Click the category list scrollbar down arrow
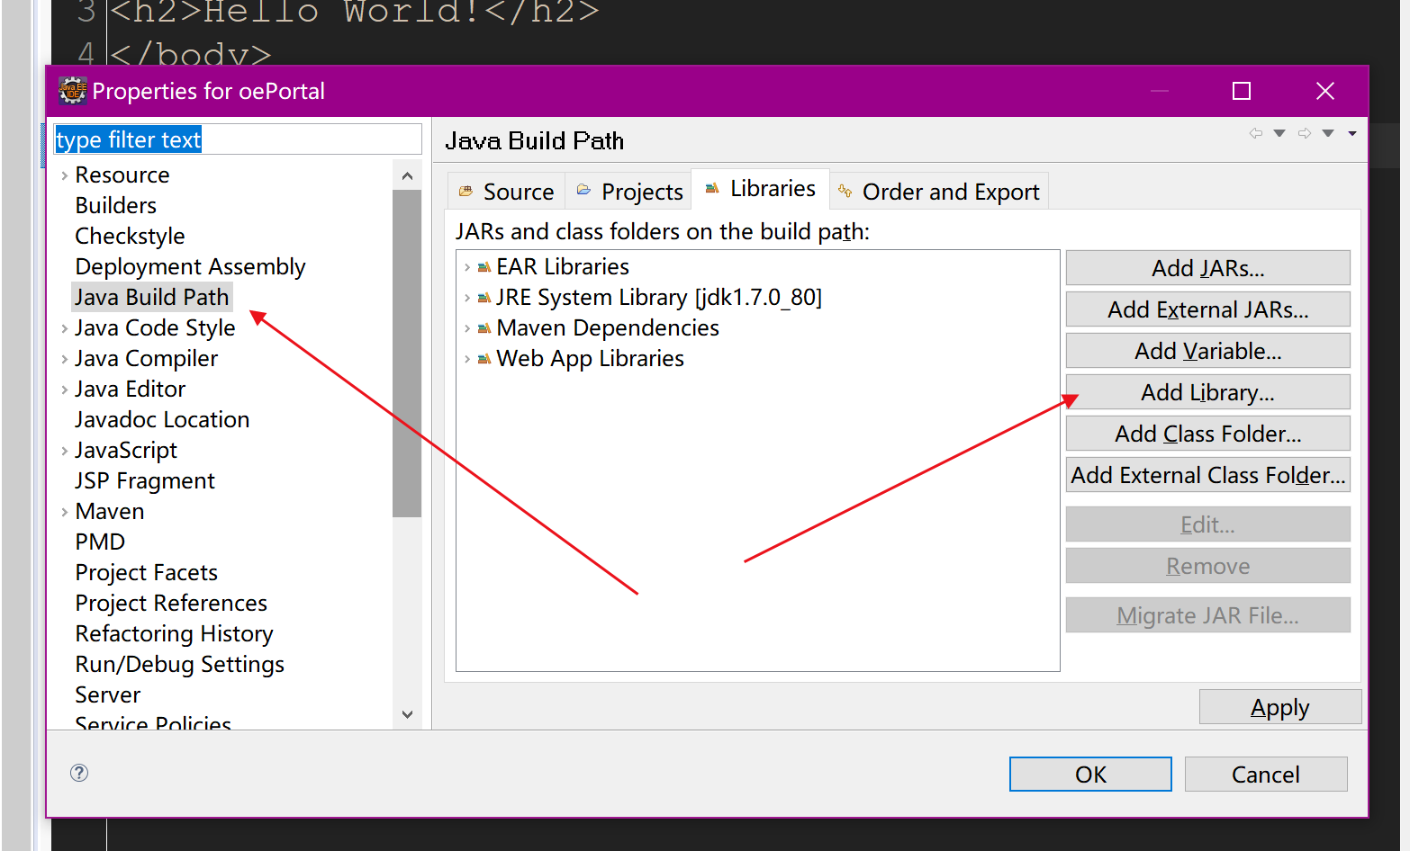The height and width of the screenshot is (851, 1410). tap(407, 714)
